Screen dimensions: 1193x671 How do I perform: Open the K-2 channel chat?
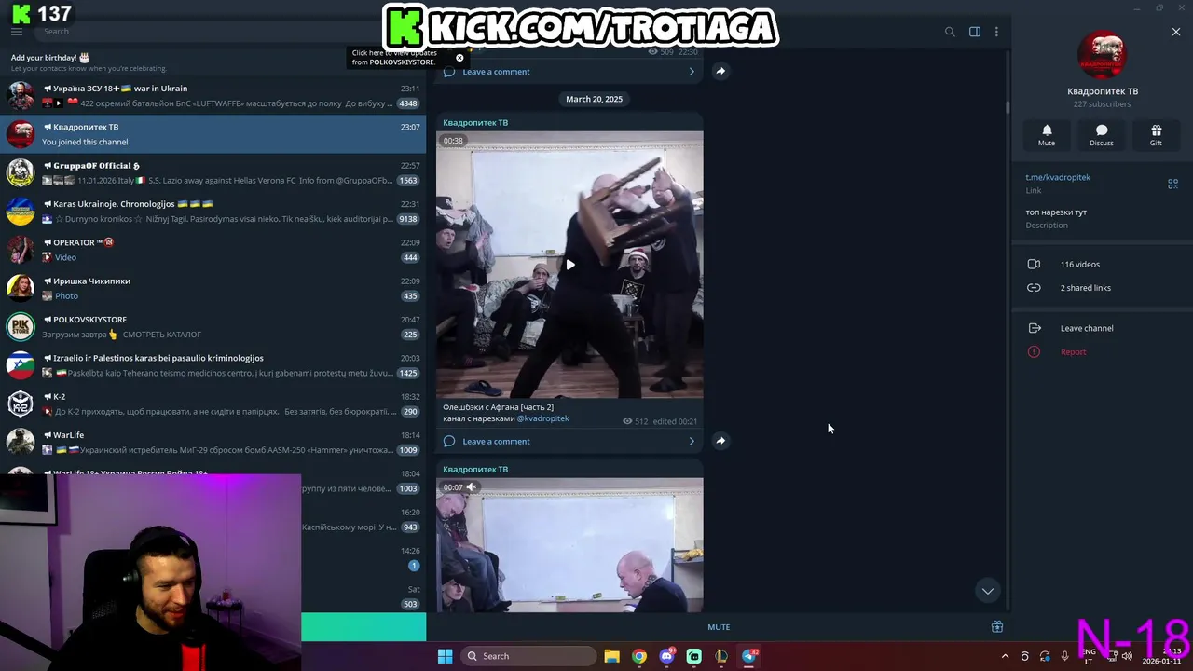click(x=213, y=404)
